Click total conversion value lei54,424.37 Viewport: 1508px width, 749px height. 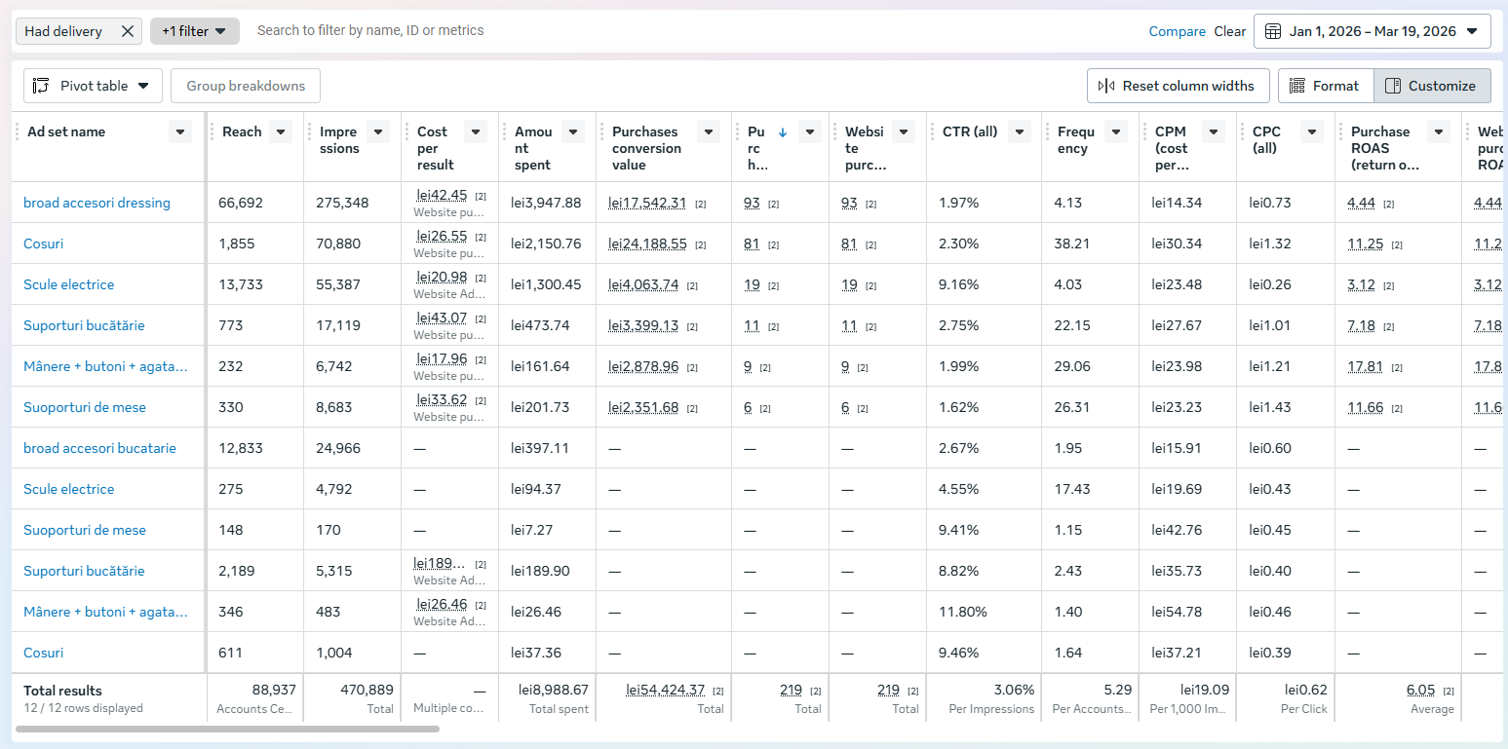(x=665, y=690)
